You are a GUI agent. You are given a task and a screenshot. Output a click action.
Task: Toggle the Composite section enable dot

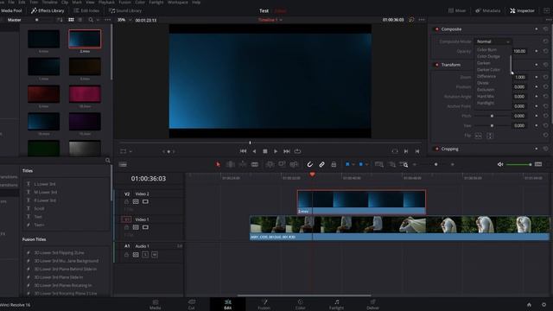(436, 29)
